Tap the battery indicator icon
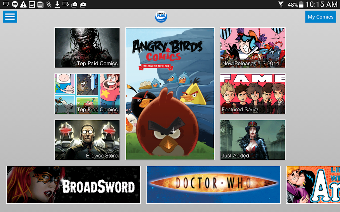This screenshot has width=340, height=212. 301,4
